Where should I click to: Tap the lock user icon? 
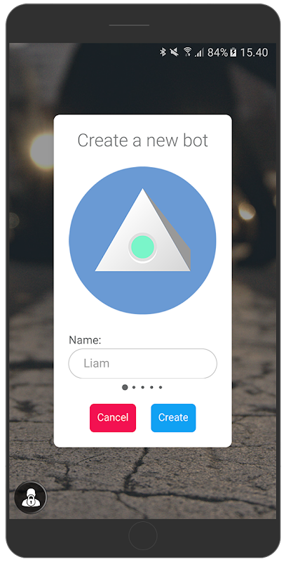pos(30,497)
